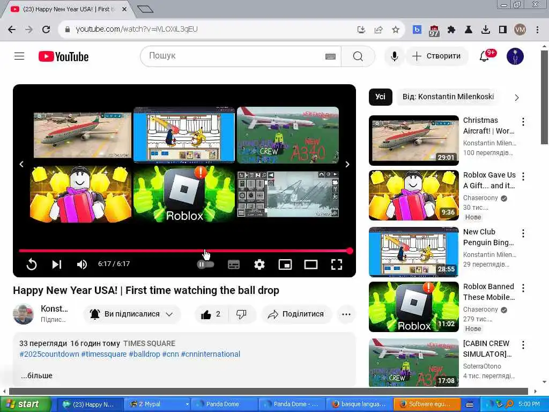The width and height of the screenshot is (549, 412).
Task: Open the Christmas Aircraft sidebar thumbnail
Action: 414,140
